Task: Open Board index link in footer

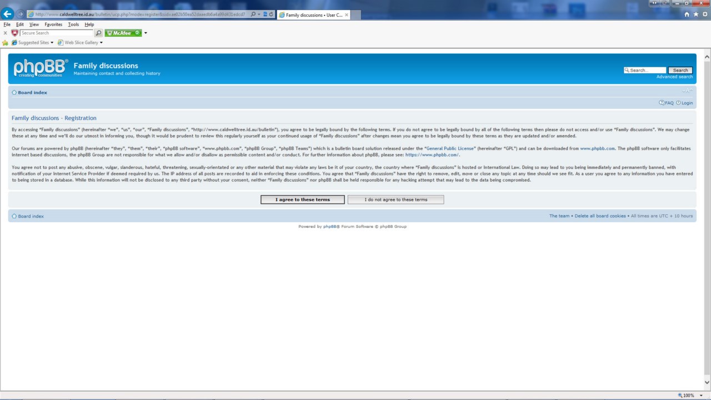Action: (31, 216)
